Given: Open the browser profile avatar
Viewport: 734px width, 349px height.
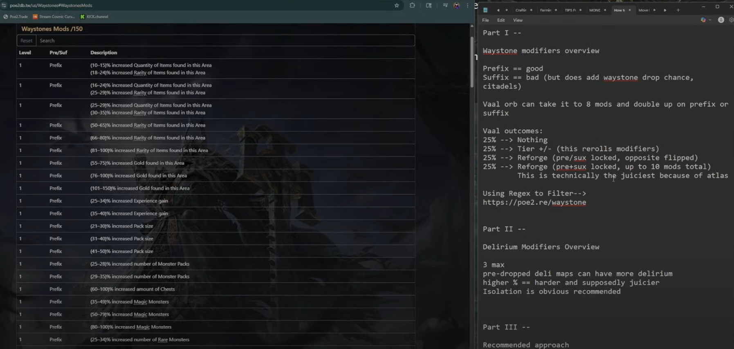Looking at the screenshot, I should tap(456, 5).
